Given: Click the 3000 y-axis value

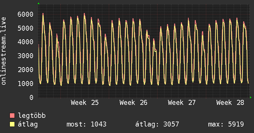Looking at the screenshot, I should point(26,56).
